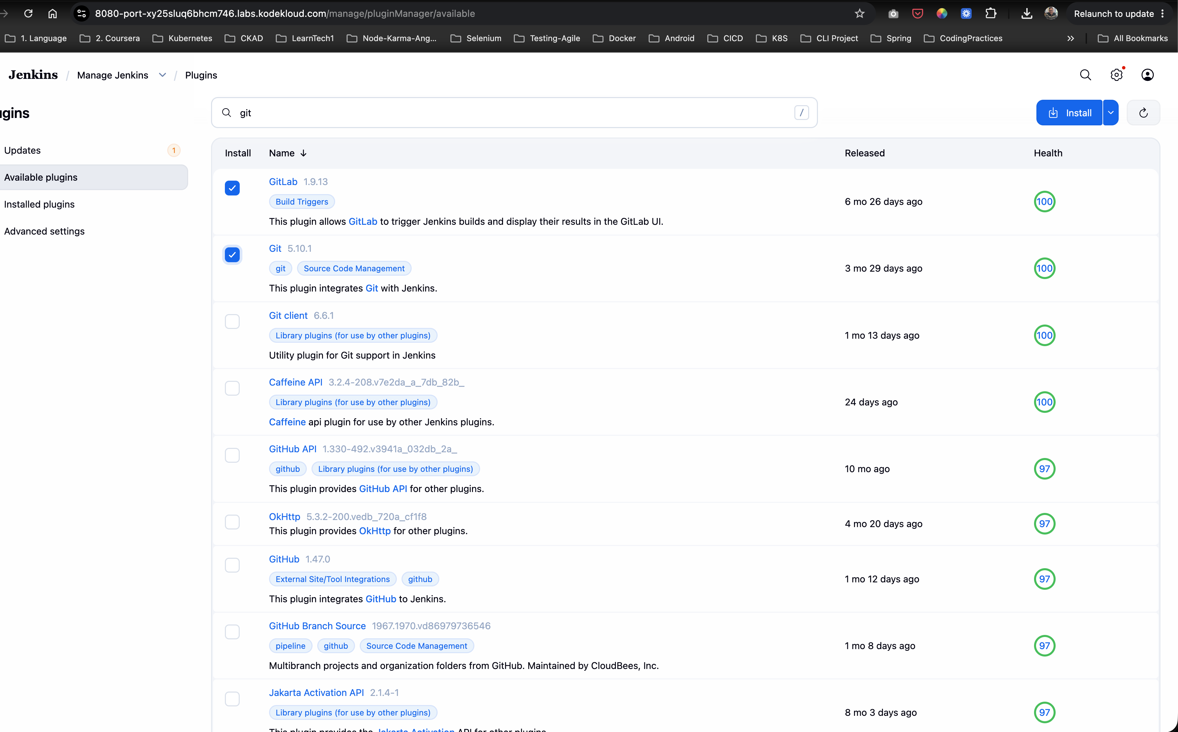The width and height of the screenshot is (1178, 732).
Task: Go to the browser home page icon
Action: 52,13
